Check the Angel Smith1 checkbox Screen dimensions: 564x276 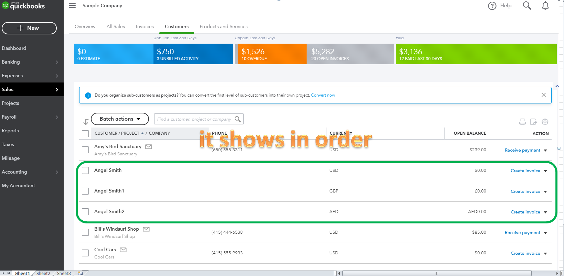pyautogui.click(x=85, y=191)
